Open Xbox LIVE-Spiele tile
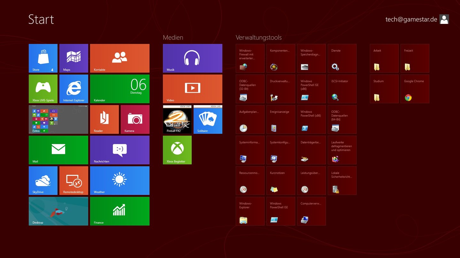Screen dimensions: 460x258 point(43,89)
